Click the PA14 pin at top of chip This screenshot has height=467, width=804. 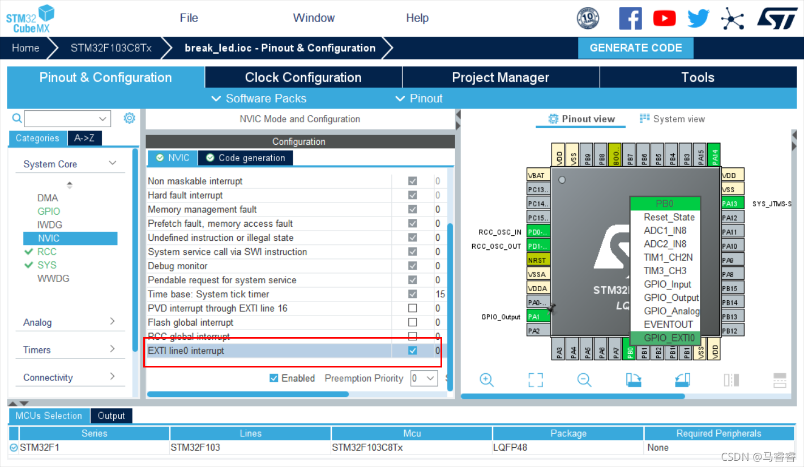(x=713, y=154)
